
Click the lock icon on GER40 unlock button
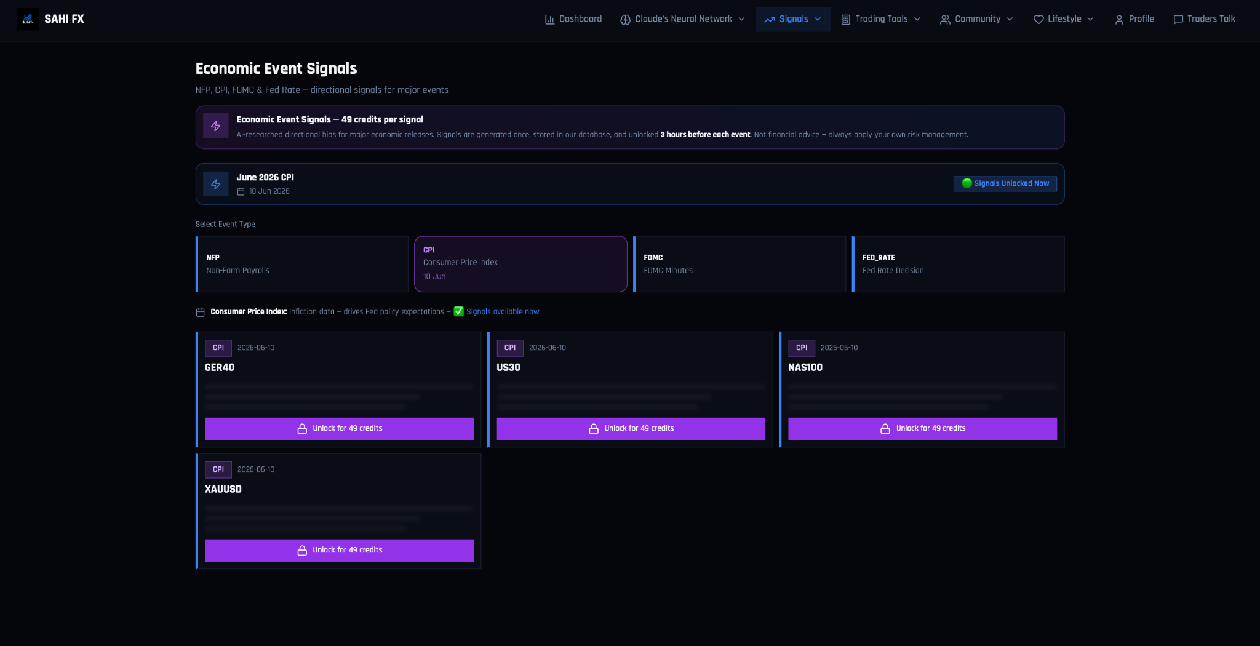[302, 429]
